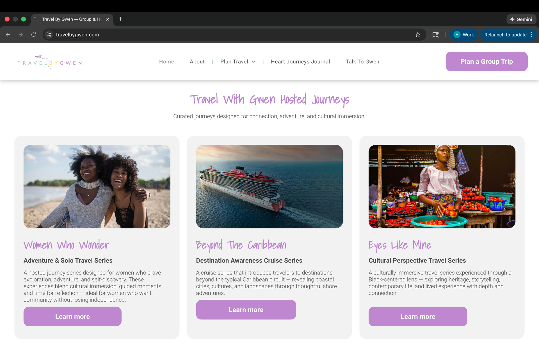Open the Work profile chip
539x350 pixels.
(x=464, y=35)
